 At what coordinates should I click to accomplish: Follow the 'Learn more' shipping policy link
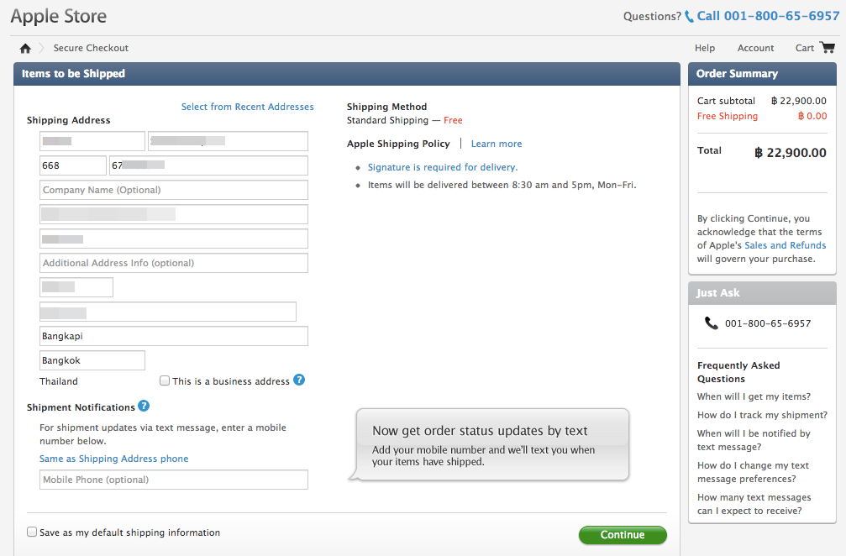click(x=497, y=144)
